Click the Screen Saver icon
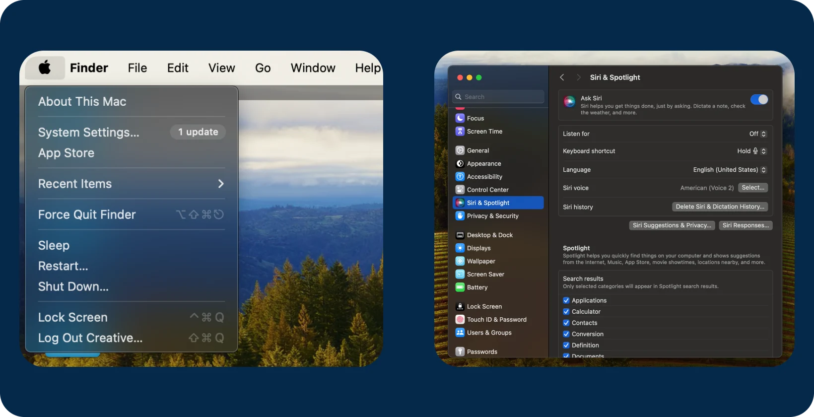 pyautogui.click(x=460, y=275)
